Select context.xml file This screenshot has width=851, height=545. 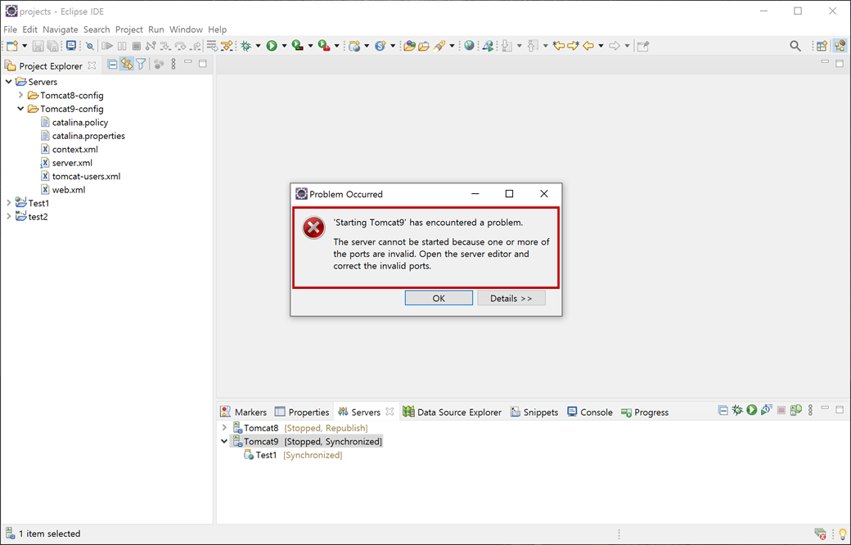[70, 149]
